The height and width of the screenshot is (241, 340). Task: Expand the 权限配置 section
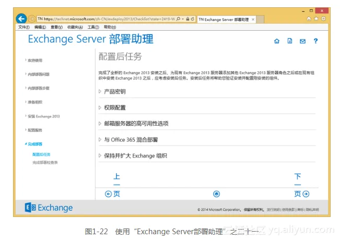[114, 107]
